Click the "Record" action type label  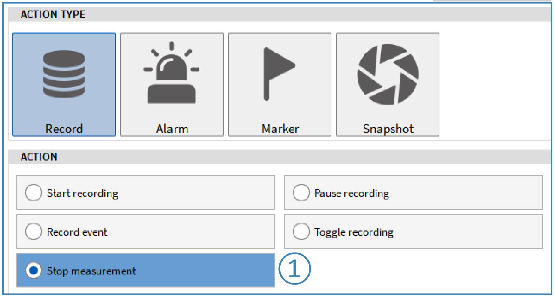click(64, 129)
